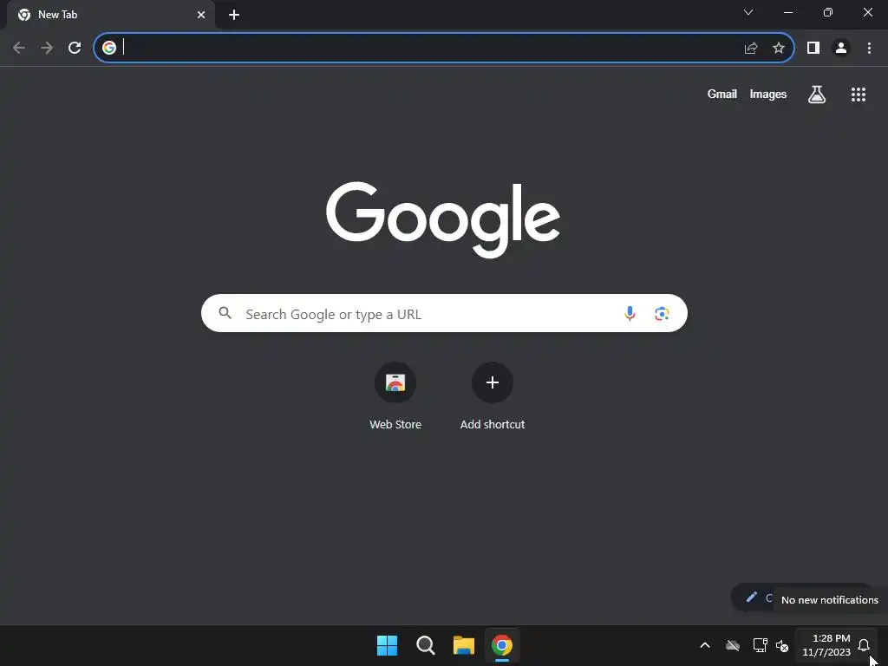The image size is (888, 666).
Task: Close the New Tab tab
Action: 201,15
